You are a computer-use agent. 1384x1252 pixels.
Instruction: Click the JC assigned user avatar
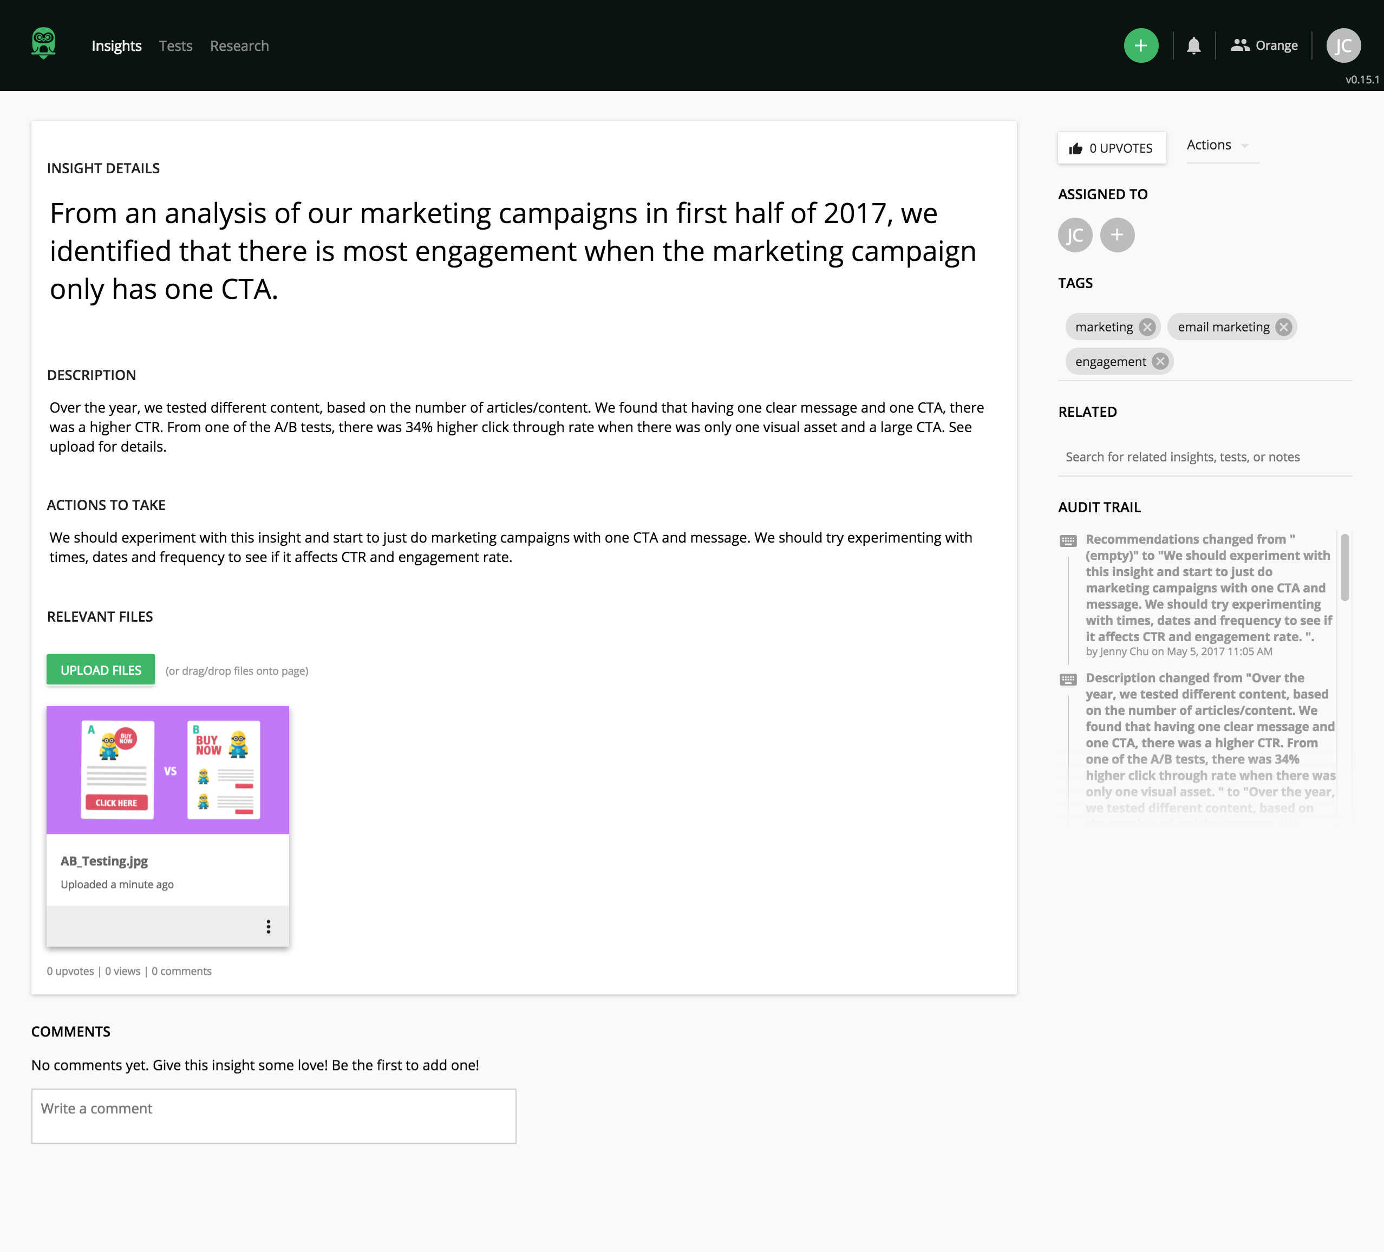(x=1074, y=236)
